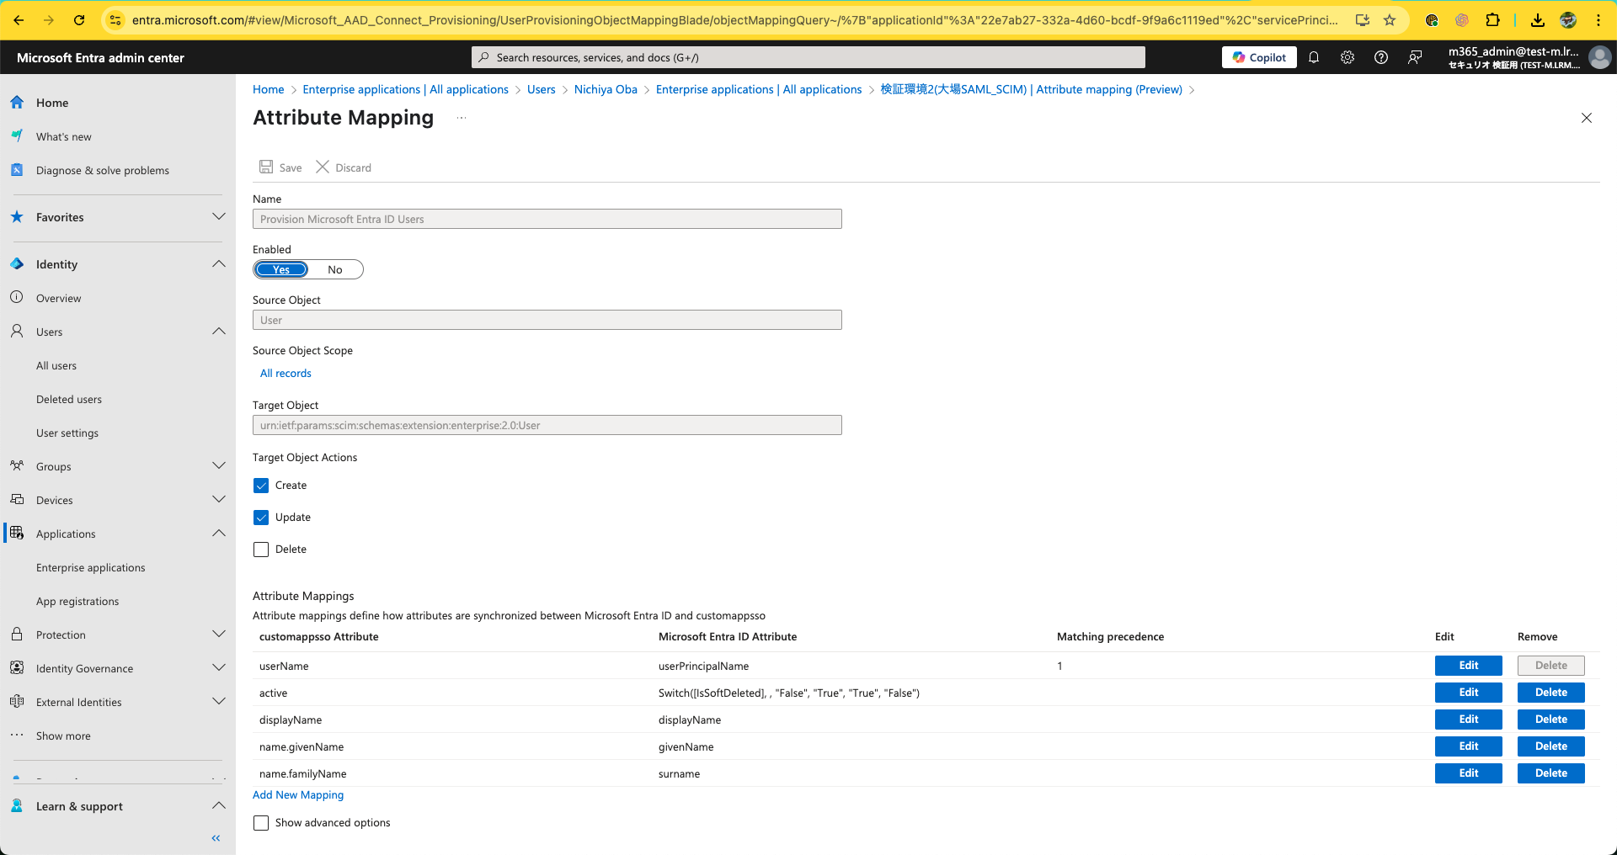
Task: Click Delete for active mapping
Action: coord(1550,693)
